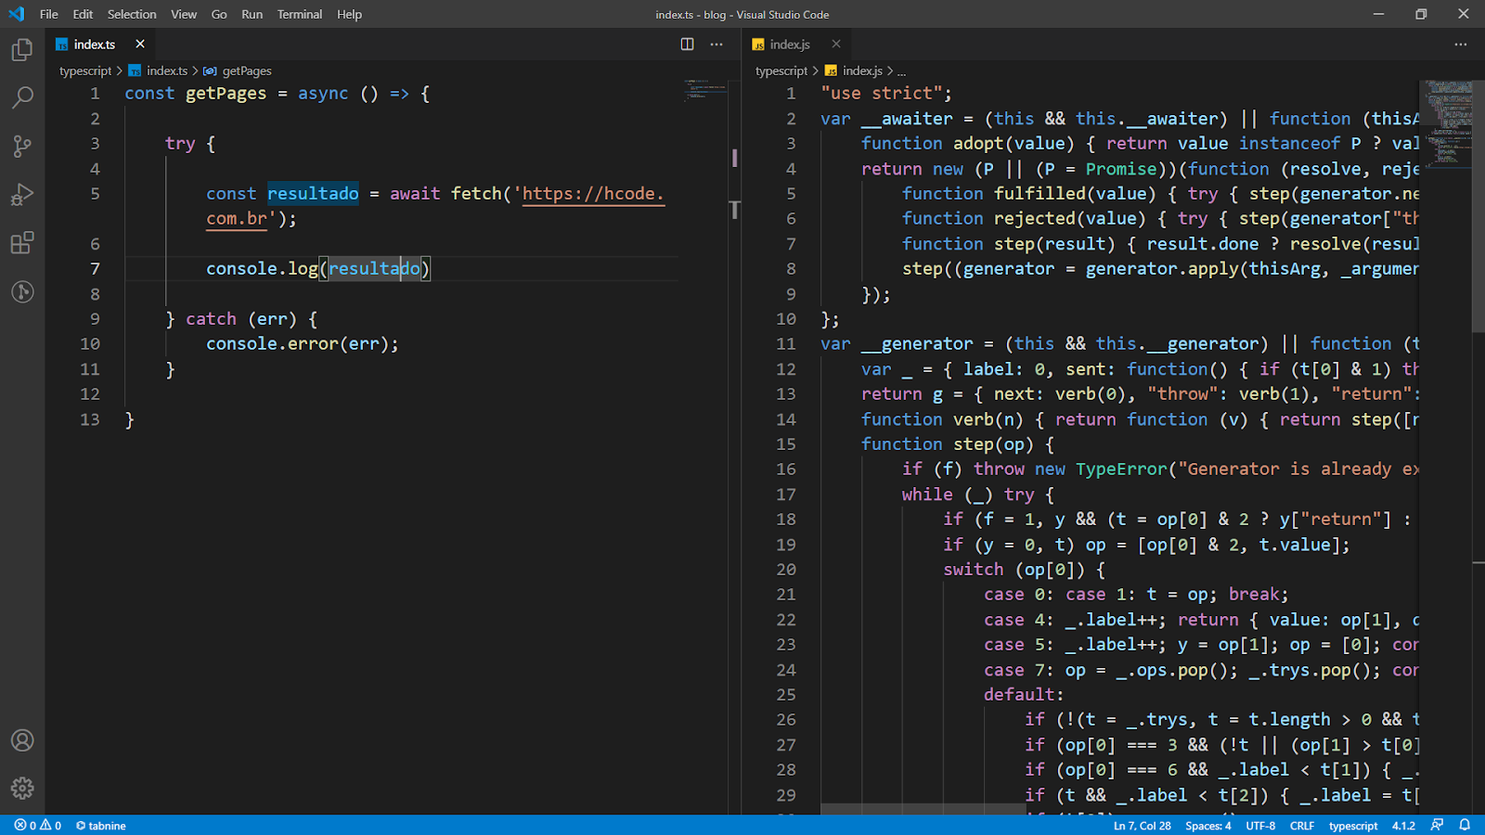
Task: Select language mode typescript in status bar
Action: click(x=1353, y=825)
